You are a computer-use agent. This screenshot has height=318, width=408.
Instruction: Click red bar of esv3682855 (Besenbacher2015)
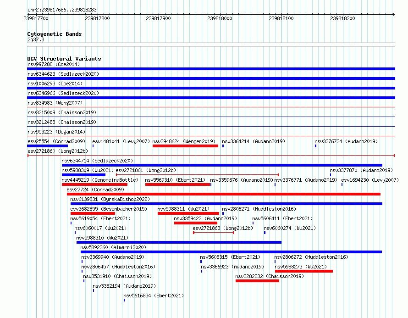(93, 213)
